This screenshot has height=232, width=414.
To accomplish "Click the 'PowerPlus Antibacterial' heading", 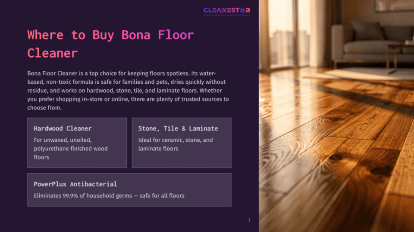I will click(75, 184).
